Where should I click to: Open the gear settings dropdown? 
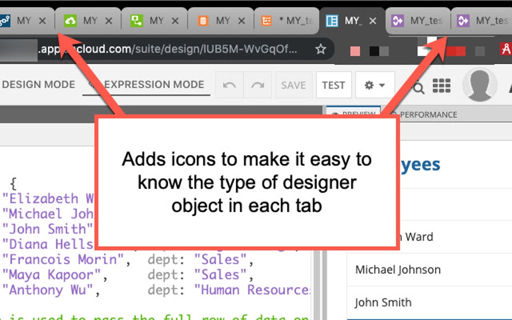[x=370, y=85]
